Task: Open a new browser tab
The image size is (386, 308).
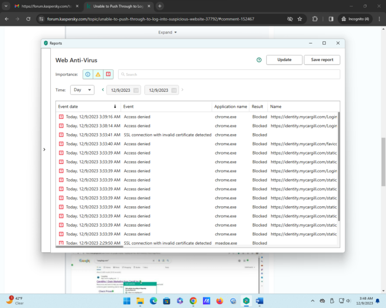Action: [160, 6]
